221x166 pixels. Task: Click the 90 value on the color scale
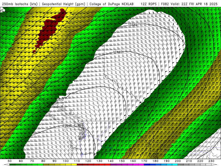pos(54,161)
